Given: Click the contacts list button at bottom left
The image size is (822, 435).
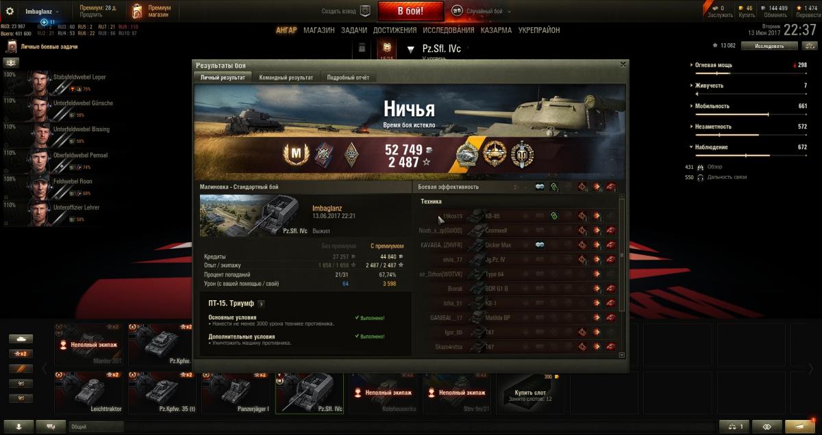Looking at the screenshot, I should [18, 426].
